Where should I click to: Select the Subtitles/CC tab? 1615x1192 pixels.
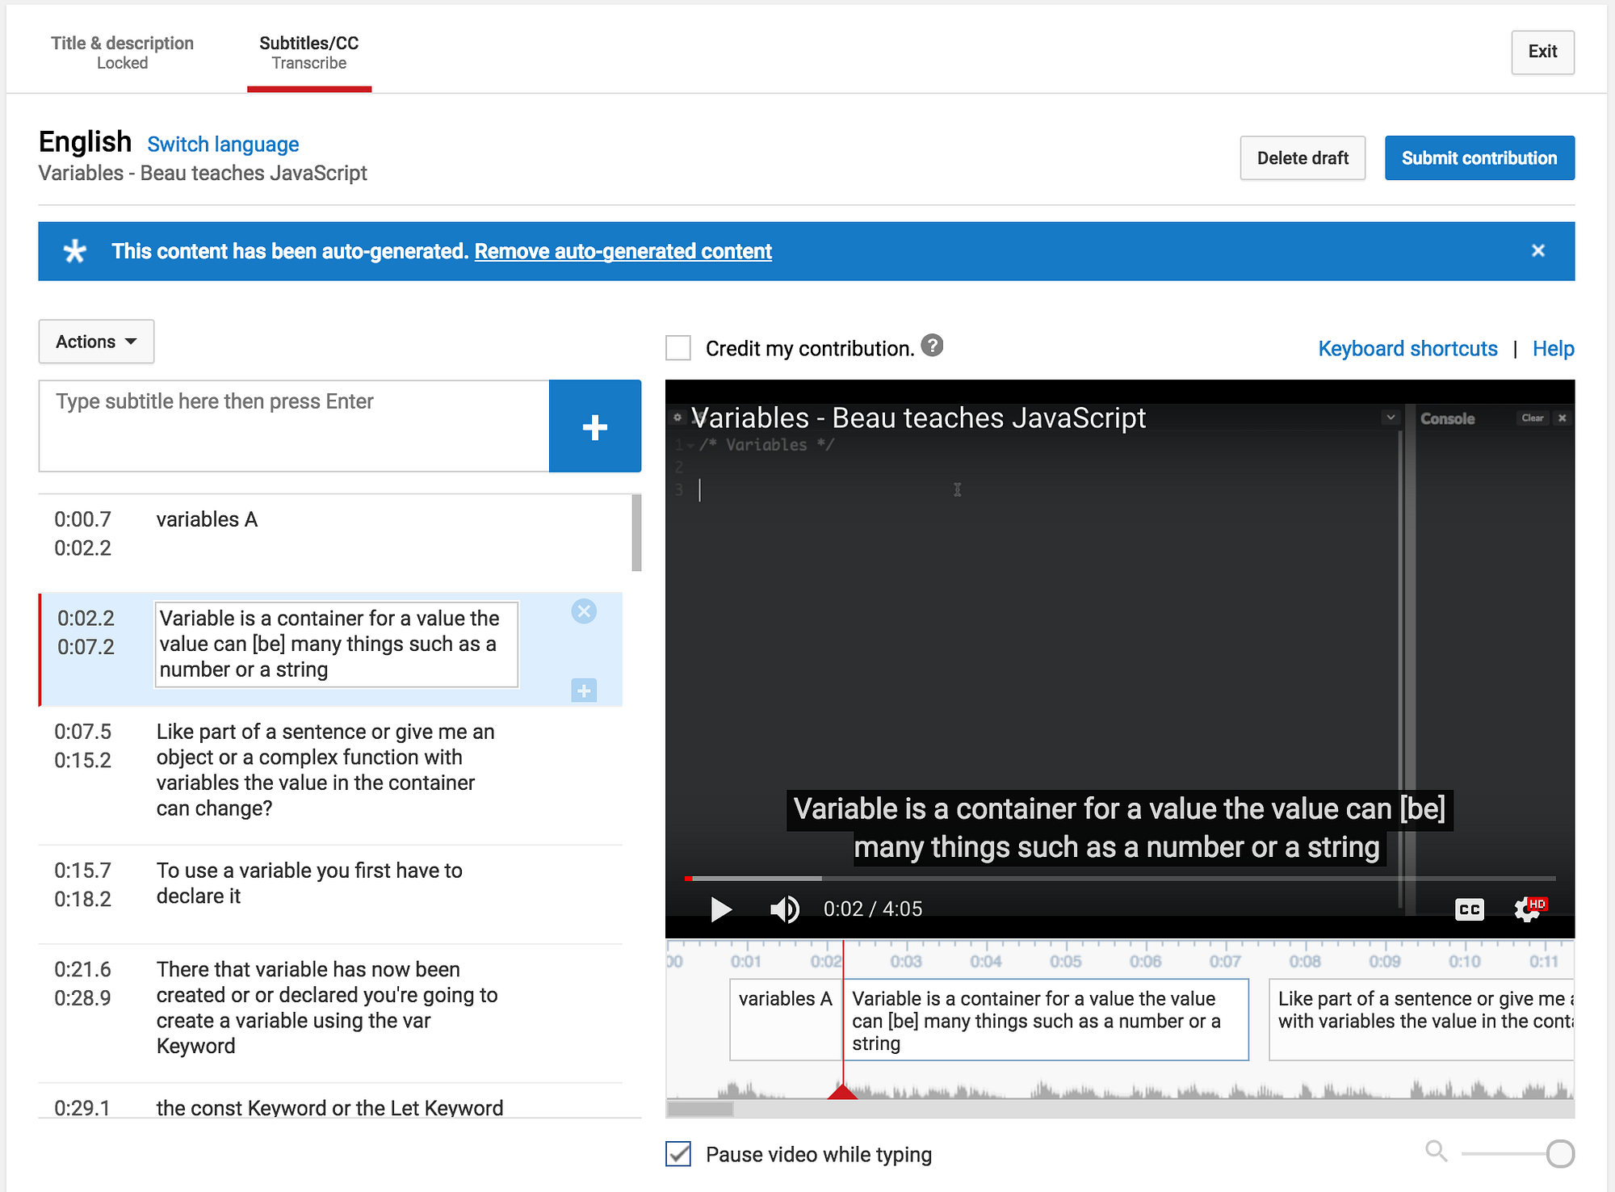[x=308, y=52]
